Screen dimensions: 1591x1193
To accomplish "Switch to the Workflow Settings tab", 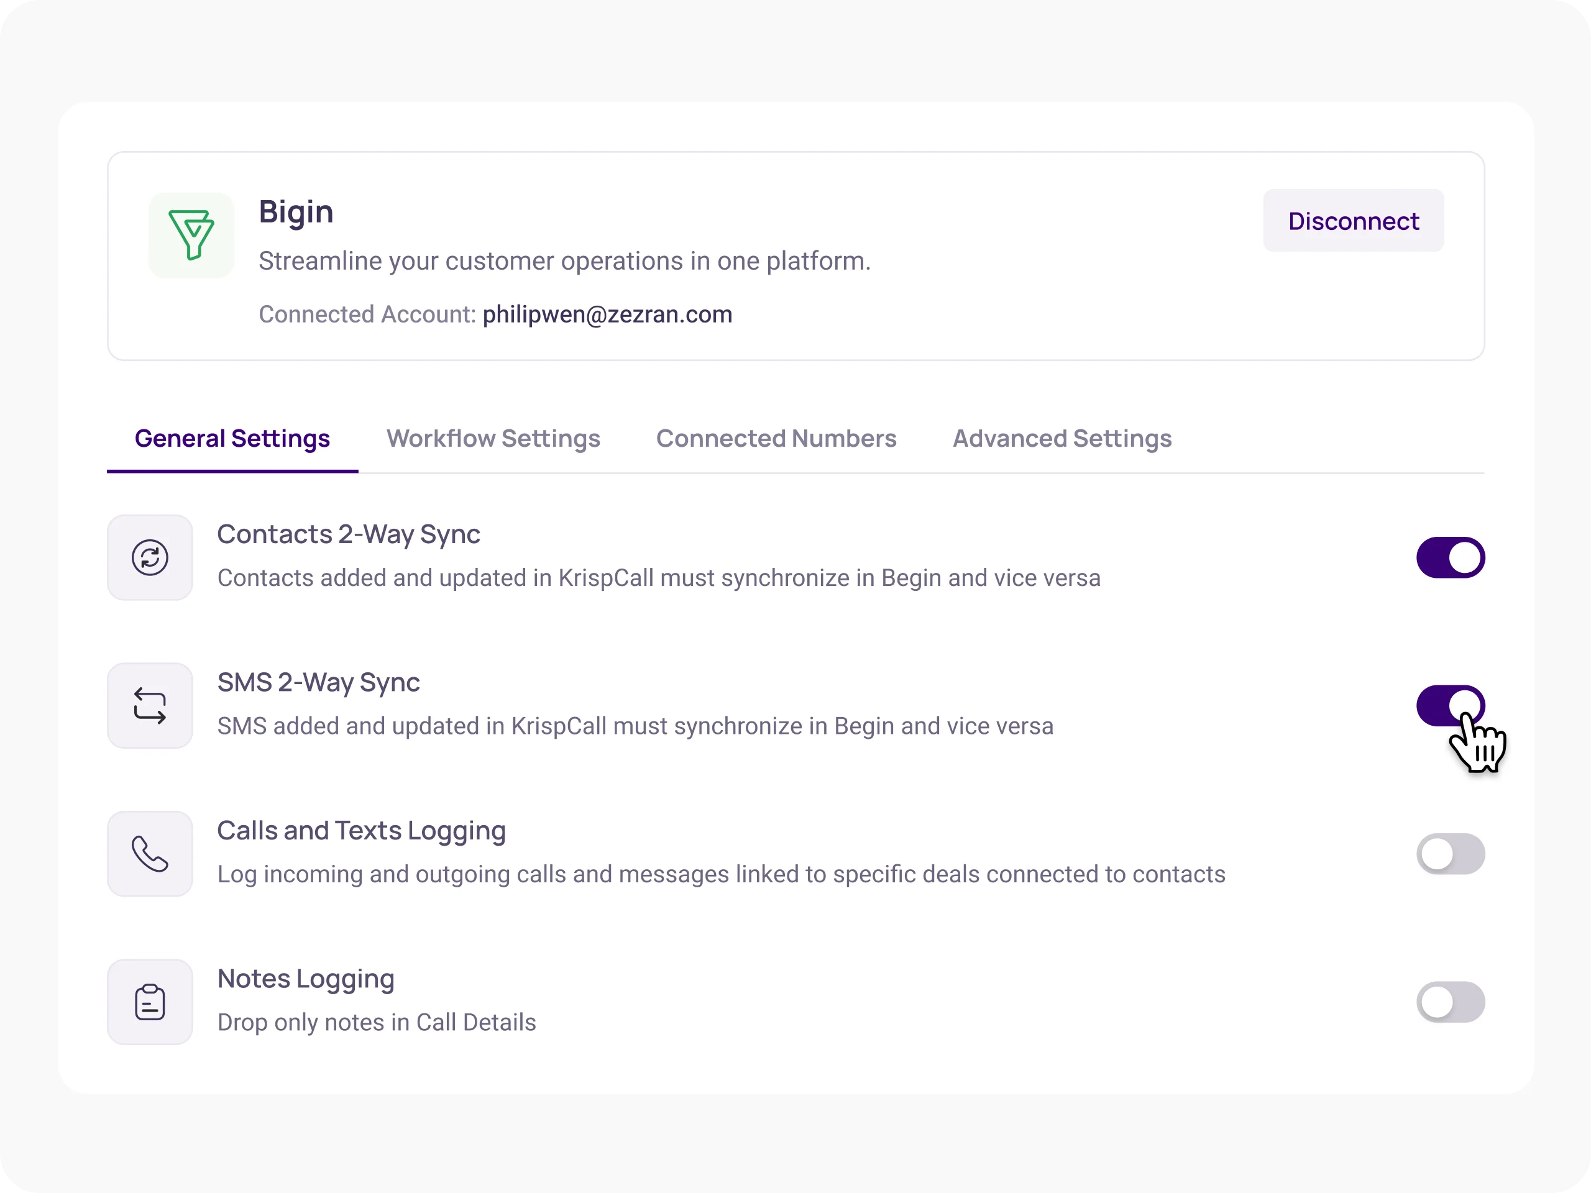I will coord(493,439).
